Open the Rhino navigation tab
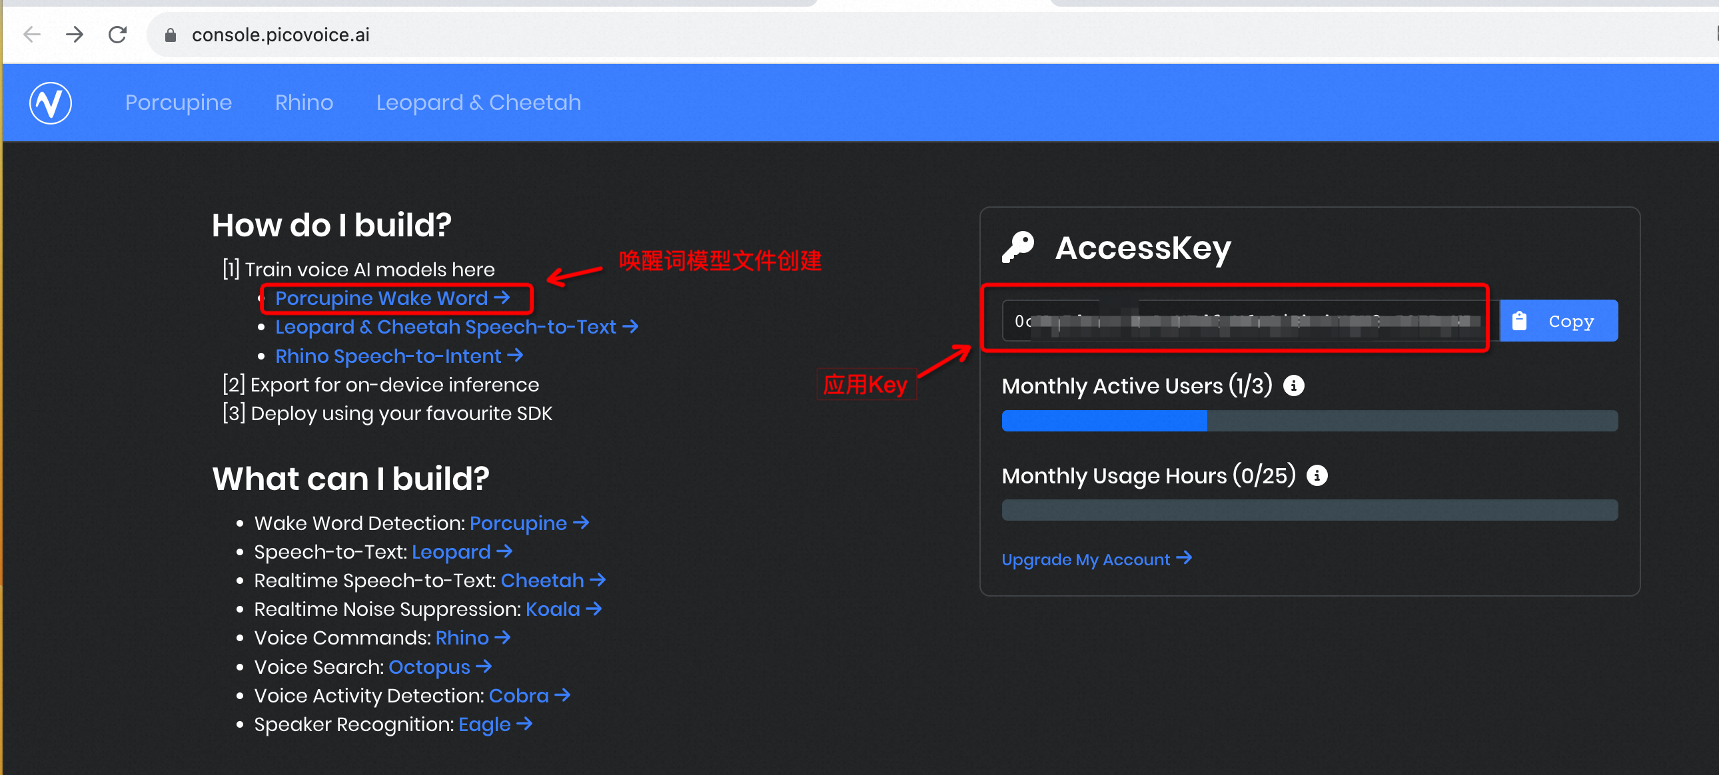 point(304,103)
